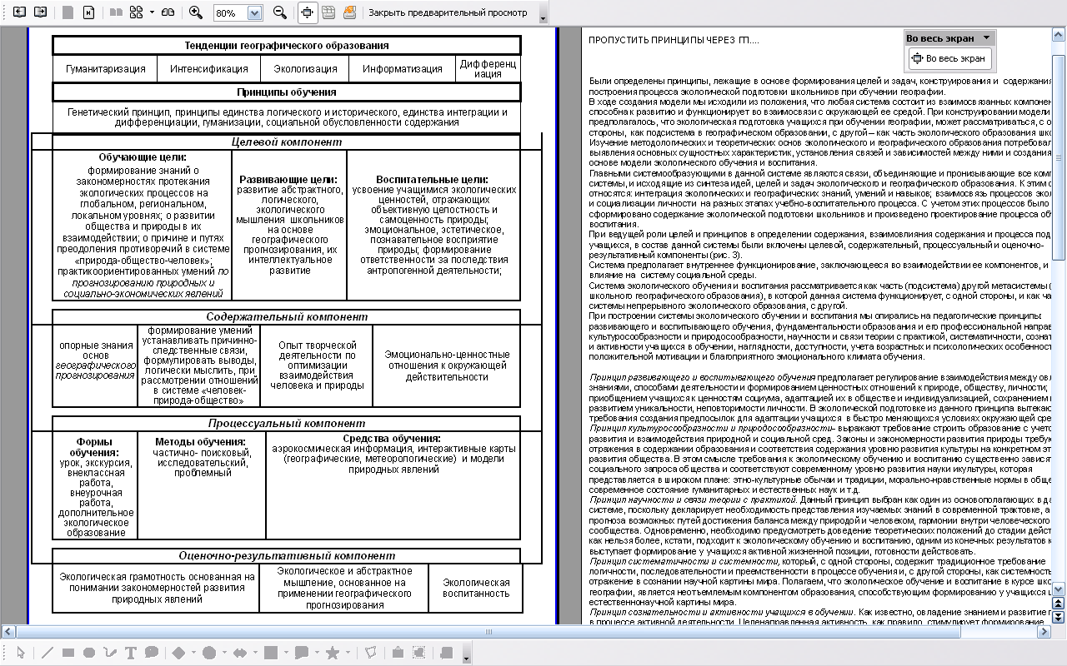Select the Ellipse drawing tool
Viewport: 1067px width, 666px height.
coord(89,653)
